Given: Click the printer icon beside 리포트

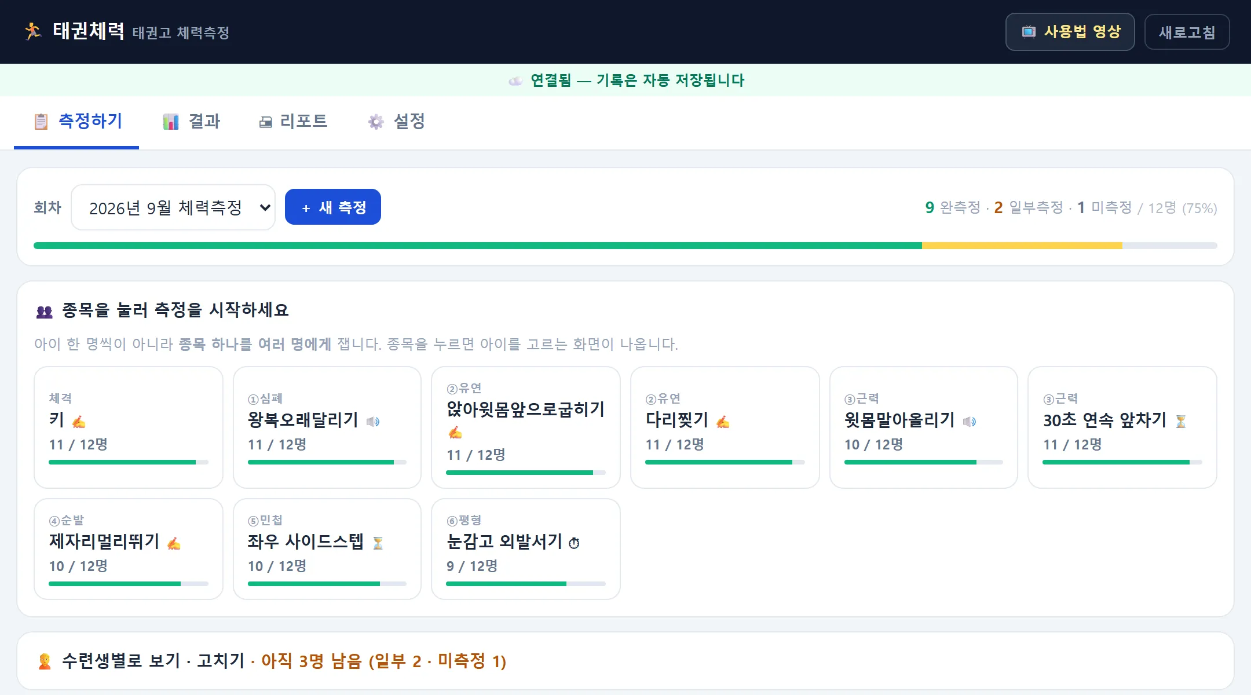Looking at the screenshot, I should pos(265,122).
